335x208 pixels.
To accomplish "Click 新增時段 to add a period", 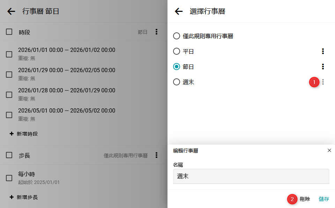I will [24, 134].
